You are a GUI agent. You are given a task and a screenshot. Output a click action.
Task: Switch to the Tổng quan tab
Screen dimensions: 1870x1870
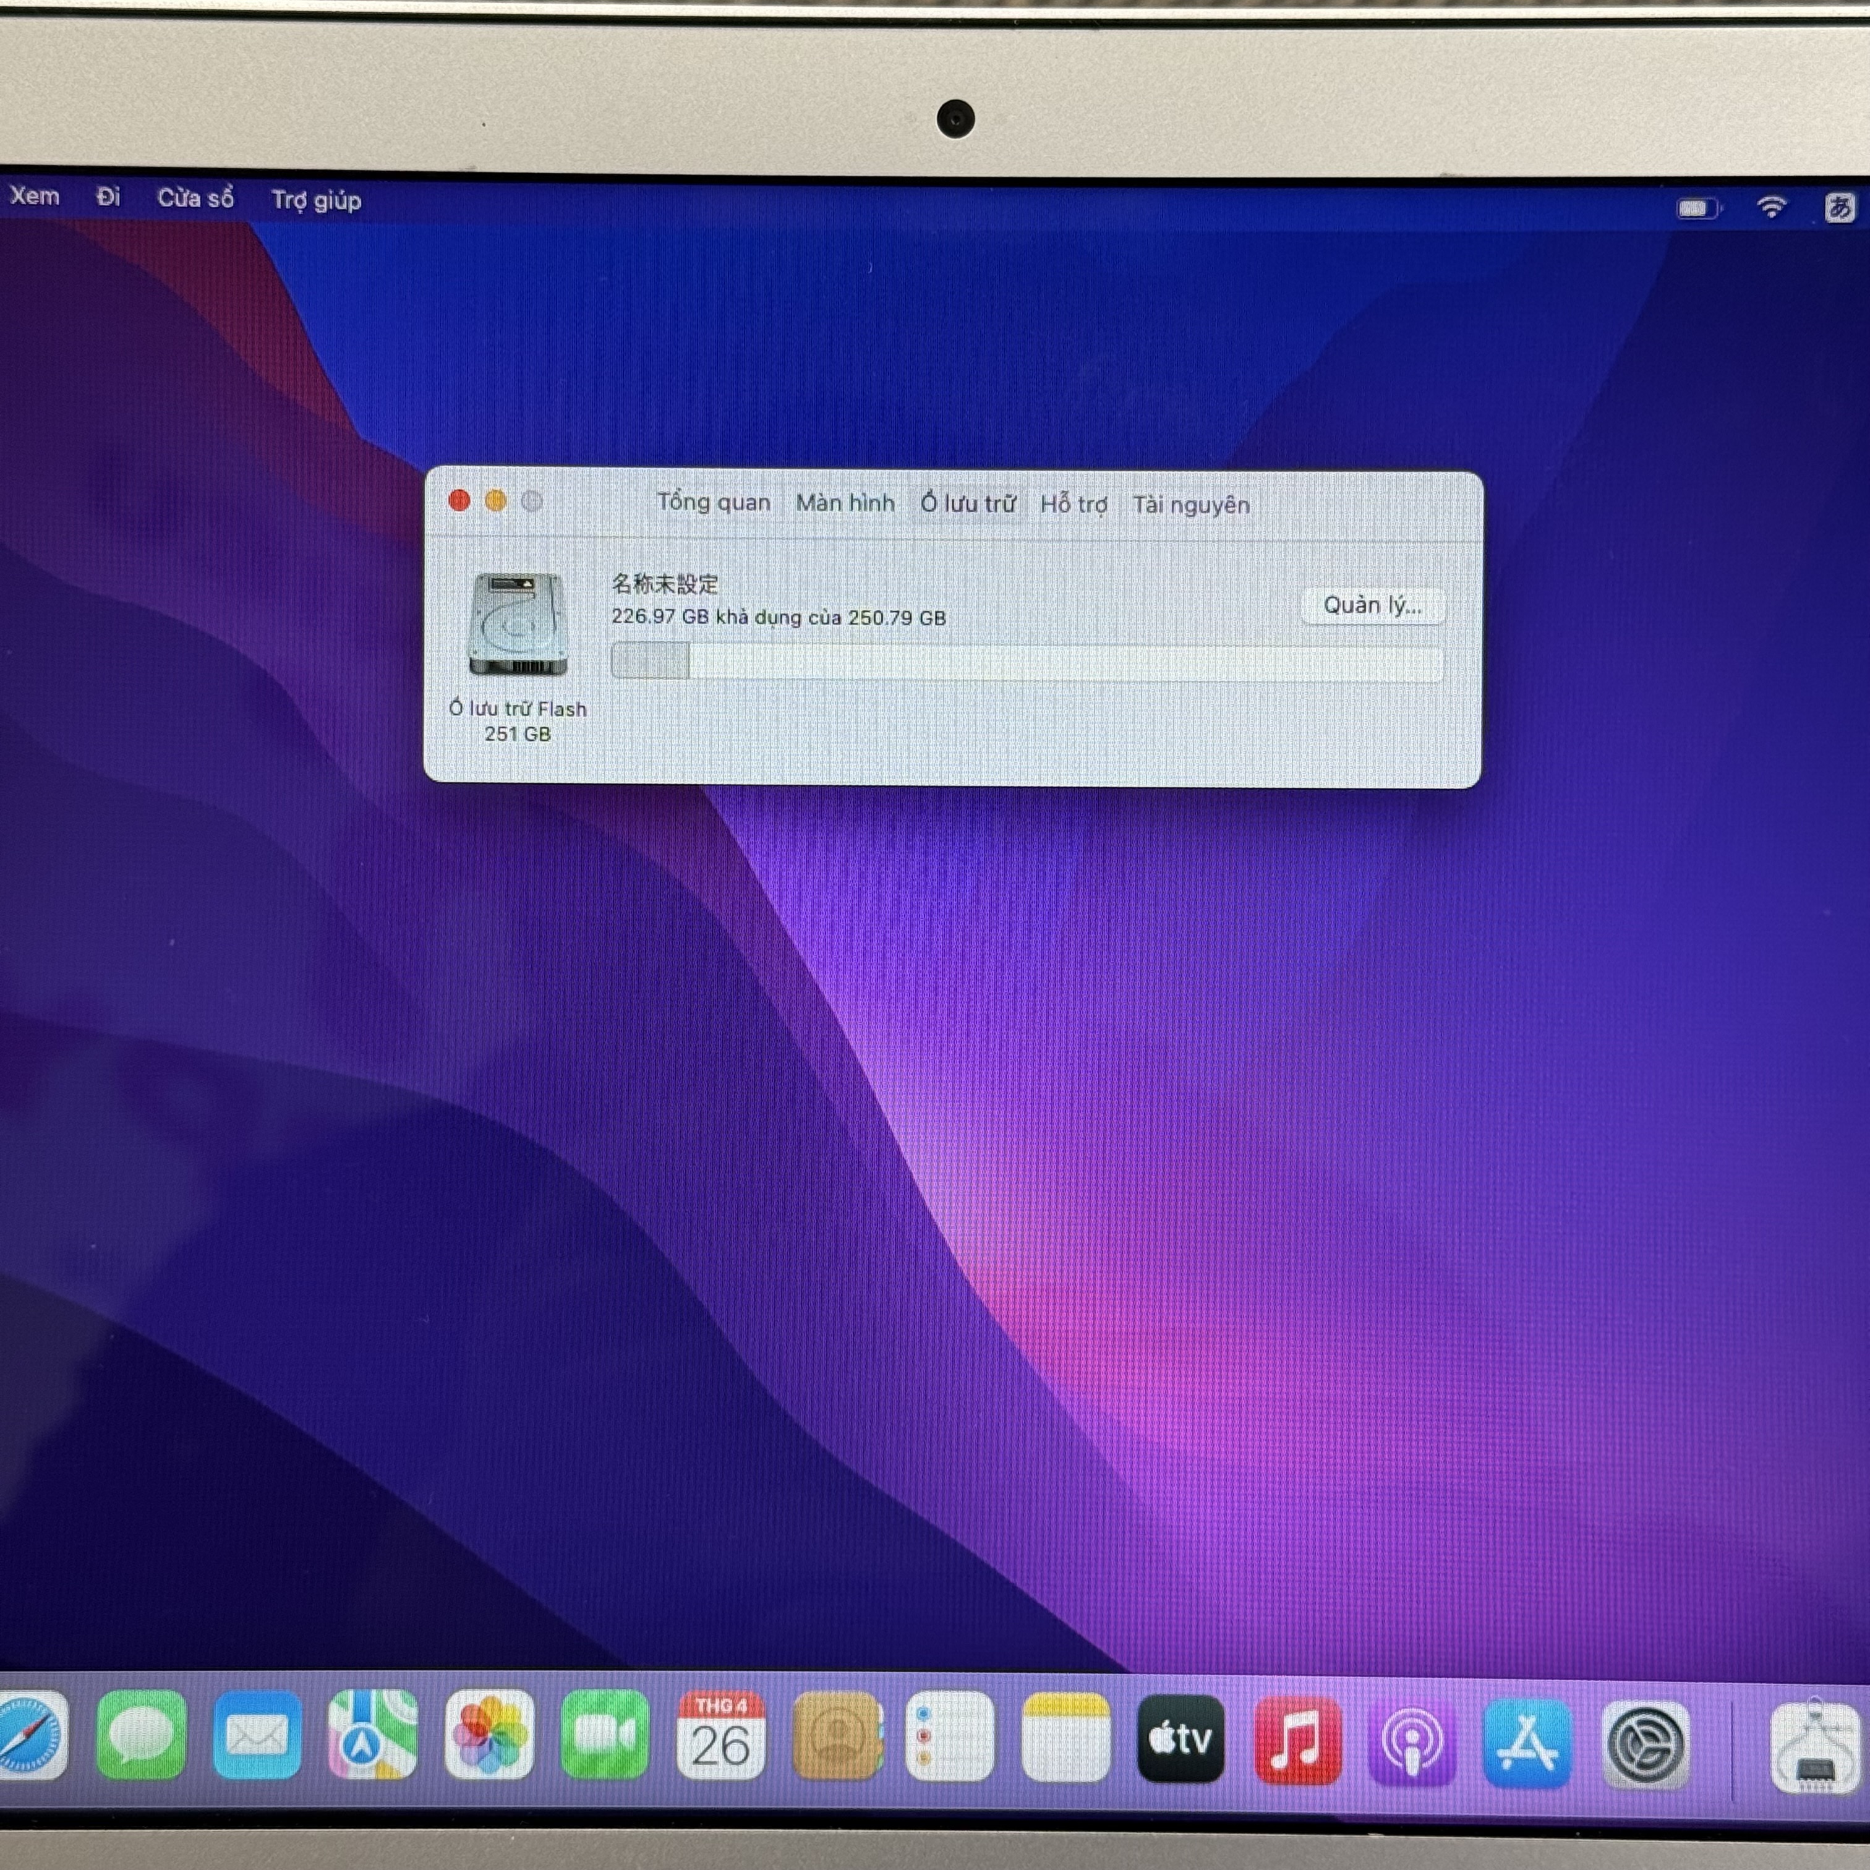click(714, 502)
